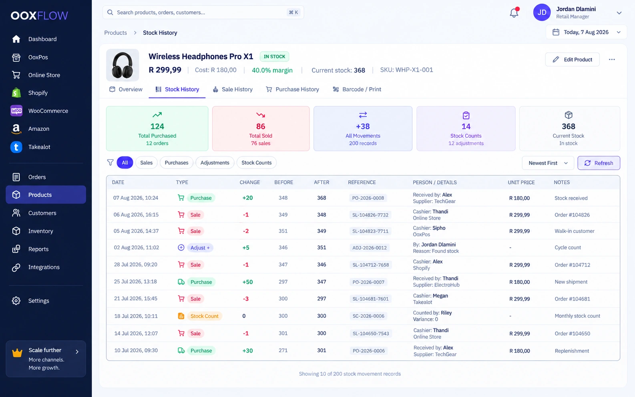
Task: Open Inventory box icon in sidebar
Action: pos(16,231)
